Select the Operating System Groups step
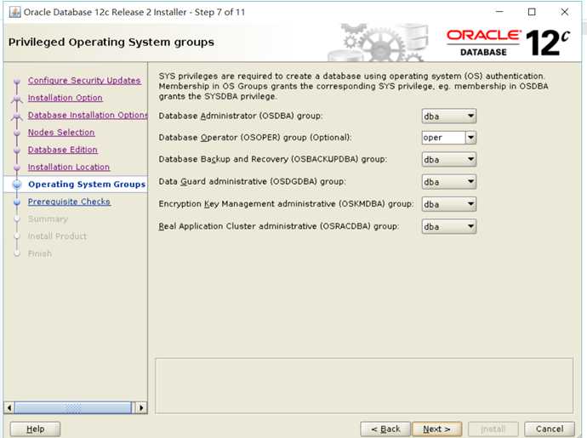Viewport: 587px width, 438px height. [87, 185]
